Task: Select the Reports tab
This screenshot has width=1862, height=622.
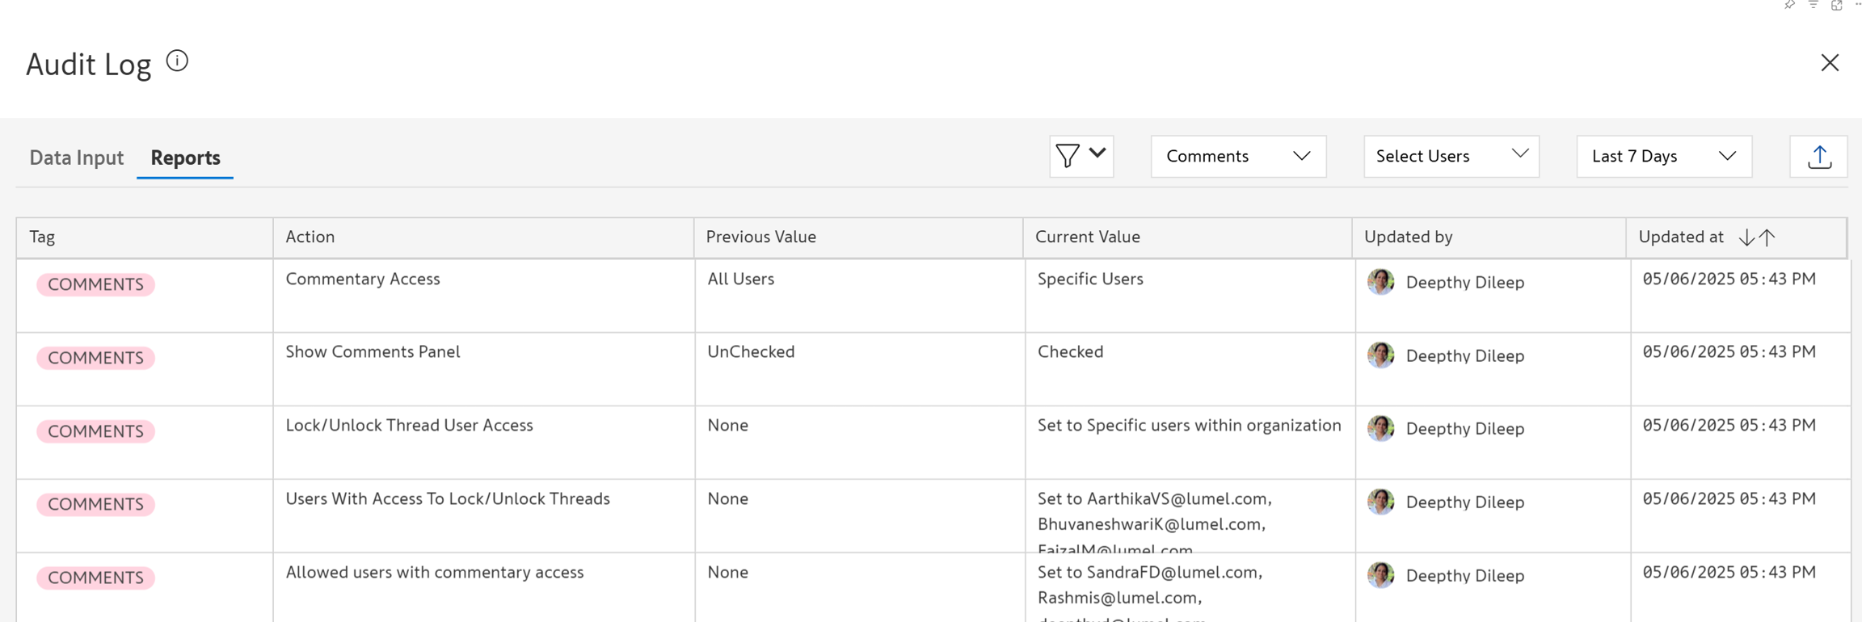Action: [x=185, y=158]
